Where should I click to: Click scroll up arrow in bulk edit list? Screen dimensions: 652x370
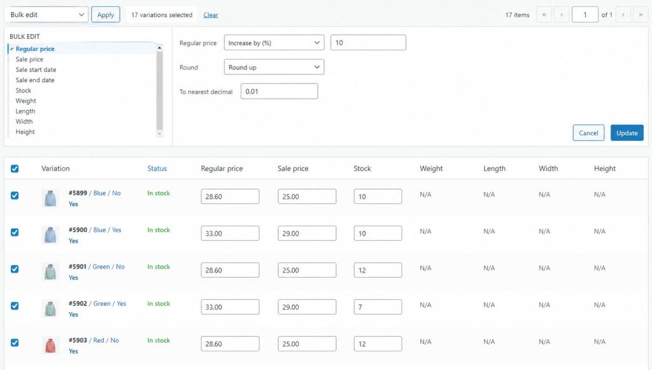160,48
